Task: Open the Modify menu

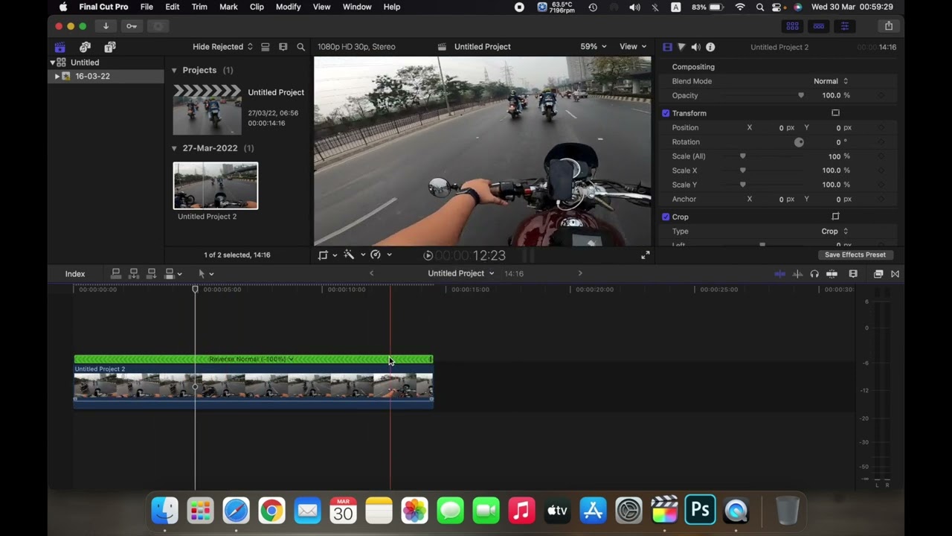Action: pos(288,7)
